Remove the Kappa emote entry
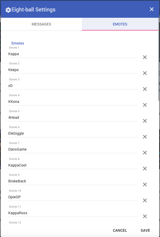Viewport: 160px width, 237px height. click(145, 57)
